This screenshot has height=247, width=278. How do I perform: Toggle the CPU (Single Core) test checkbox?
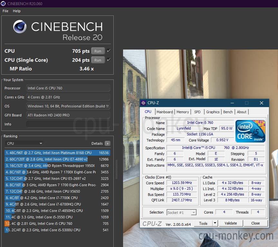pyautogui.click(x=109, y=60)
